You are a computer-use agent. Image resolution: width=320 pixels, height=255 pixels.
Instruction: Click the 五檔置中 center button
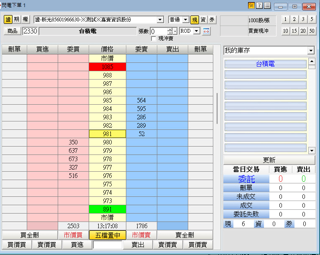coord(108,235)
